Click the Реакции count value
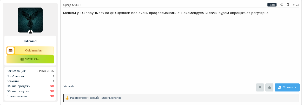This screenshot has width=302, height=105. tap(53, 81)
